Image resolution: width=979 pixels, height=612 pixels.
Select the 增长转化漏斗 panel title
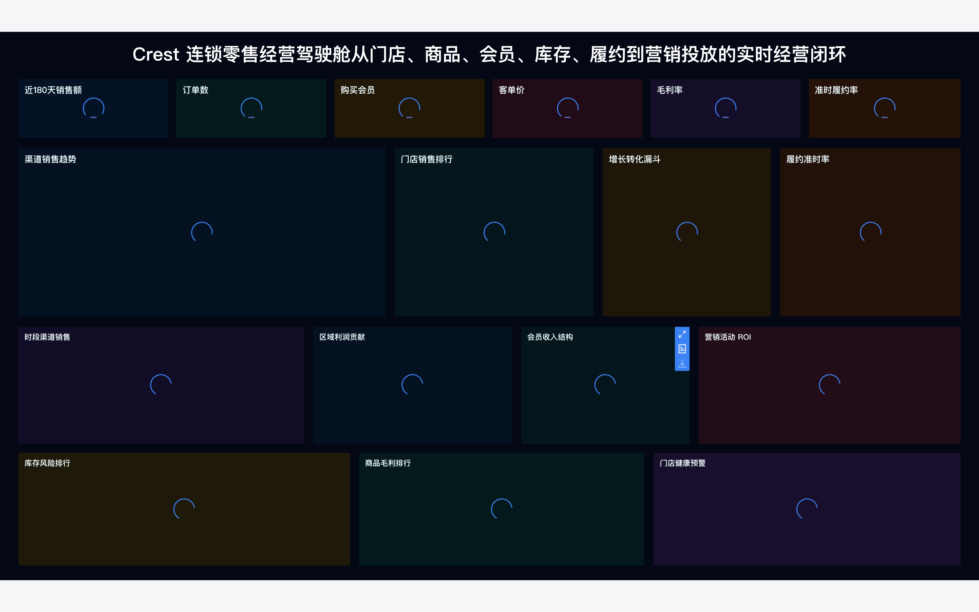point(634,159)
